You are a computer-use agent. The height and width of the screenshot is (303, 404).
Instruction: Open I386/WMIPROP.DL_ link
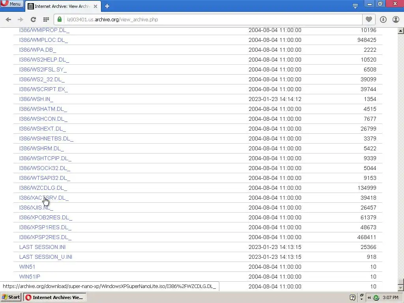(44, 30)
